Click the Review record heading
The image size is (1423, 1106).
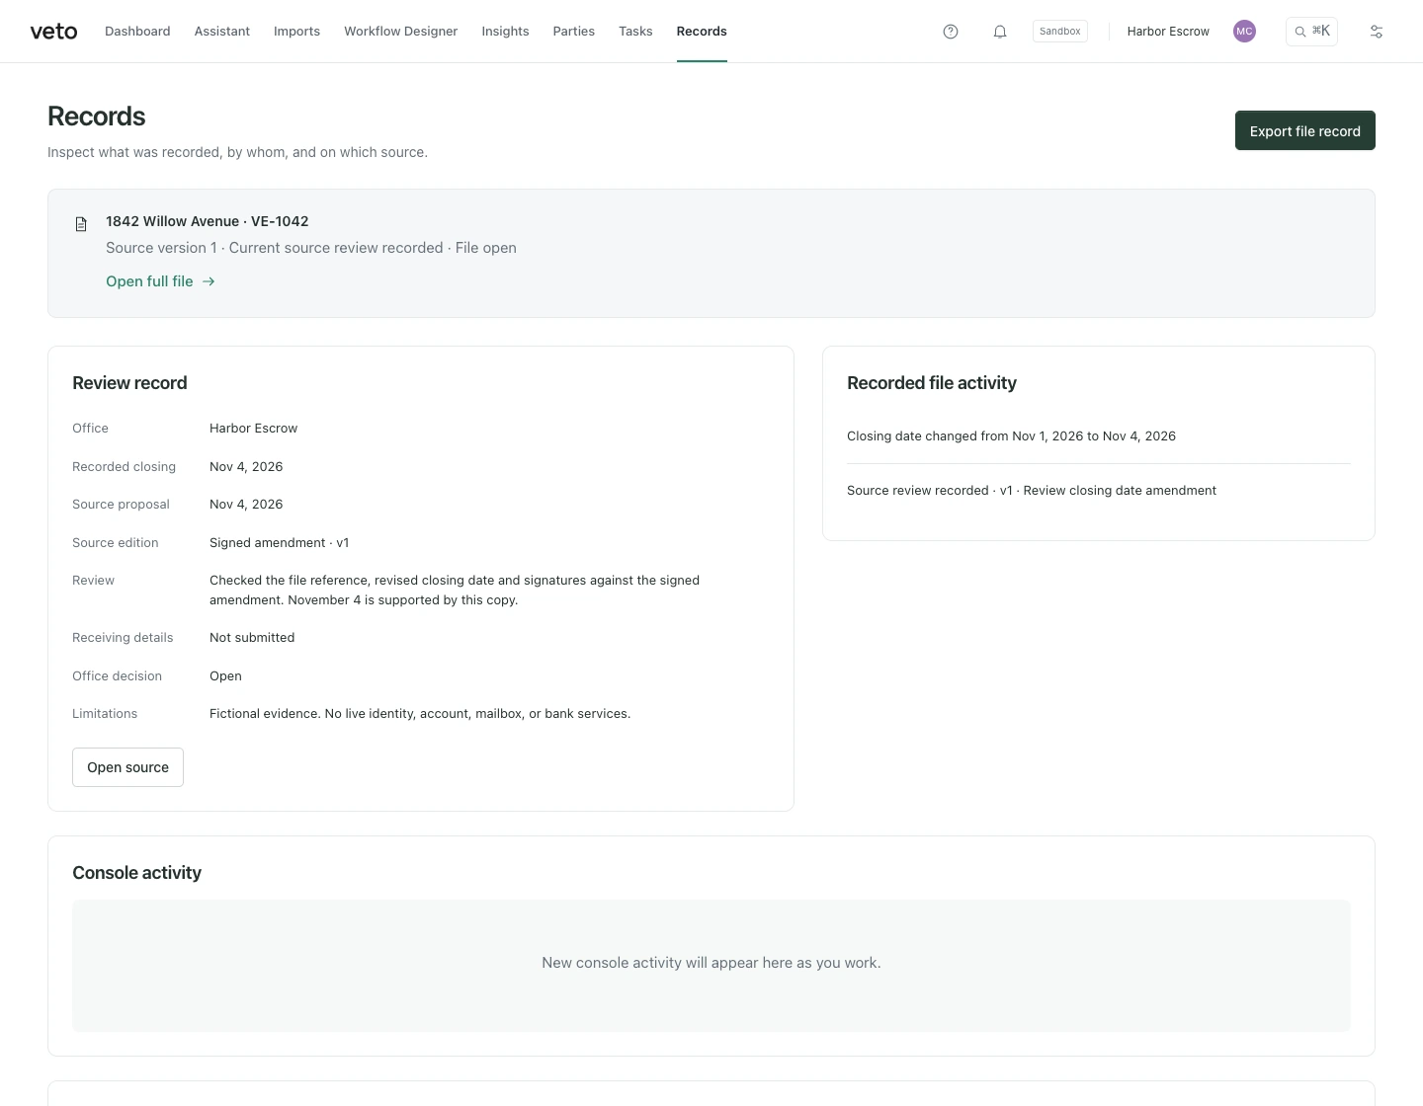point(129,383)
